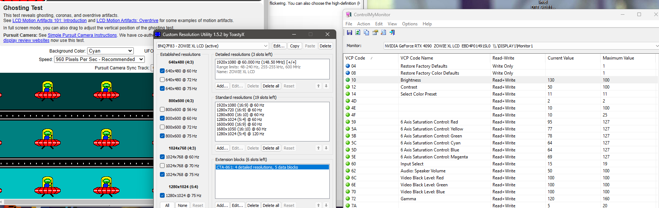
Task: Click the Maximum Value column header
Action: pyautogui.click(x=628, y=58)
